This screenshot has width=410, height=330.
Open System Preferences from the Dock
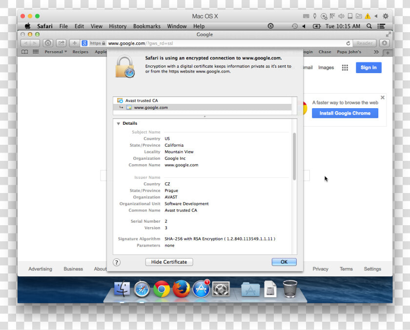tap(221, 289)
